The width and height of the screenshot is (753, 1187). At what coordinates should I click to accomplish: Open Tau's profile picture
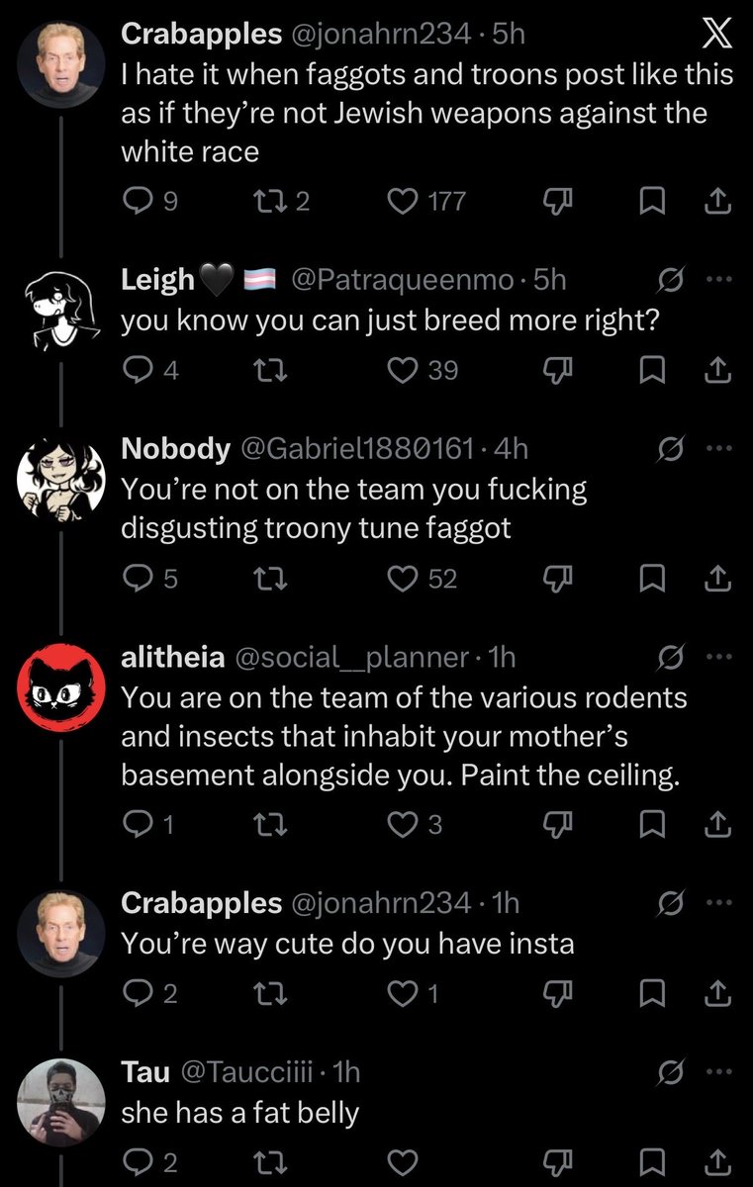(61, 1102)
